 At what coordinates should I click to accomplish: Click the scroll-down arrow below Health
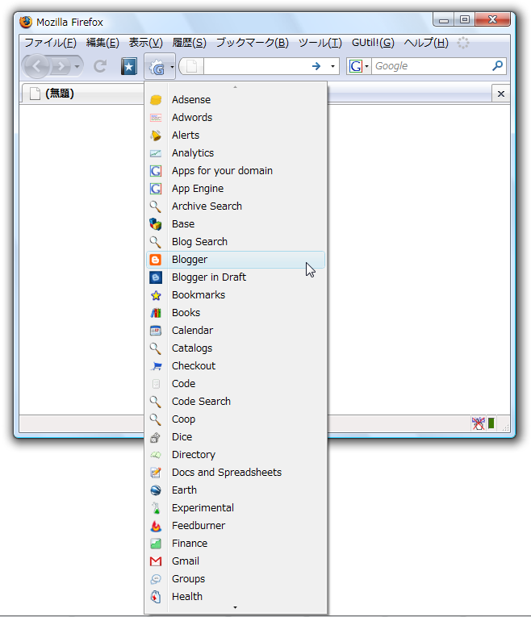tap(235, 608)
